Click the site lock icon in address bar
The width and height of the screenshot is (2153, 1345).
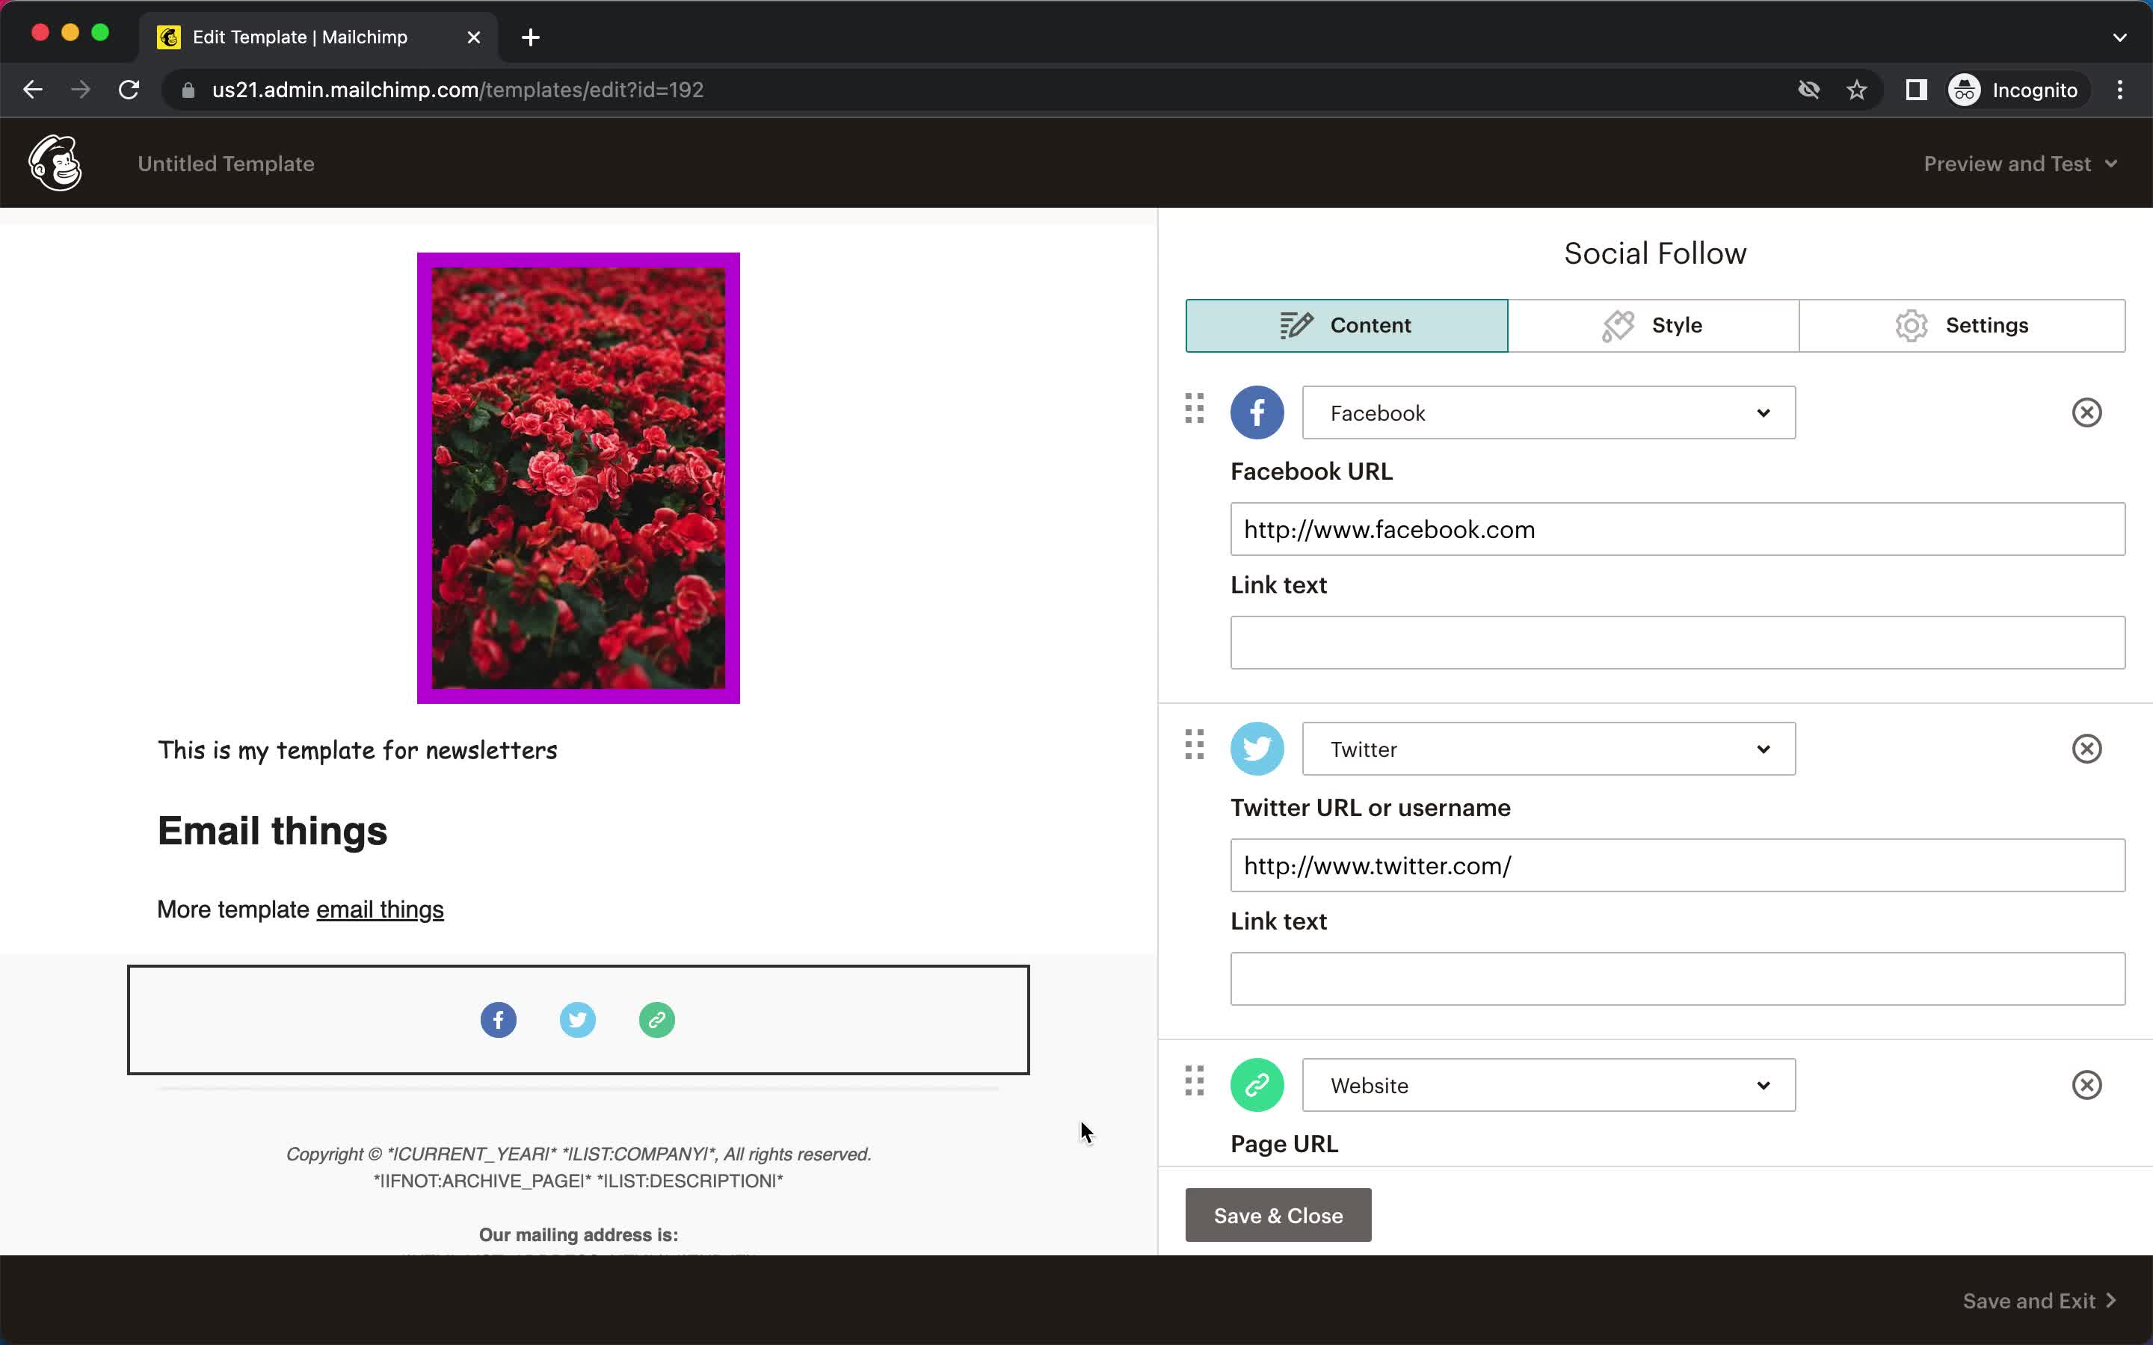(188, 90)
